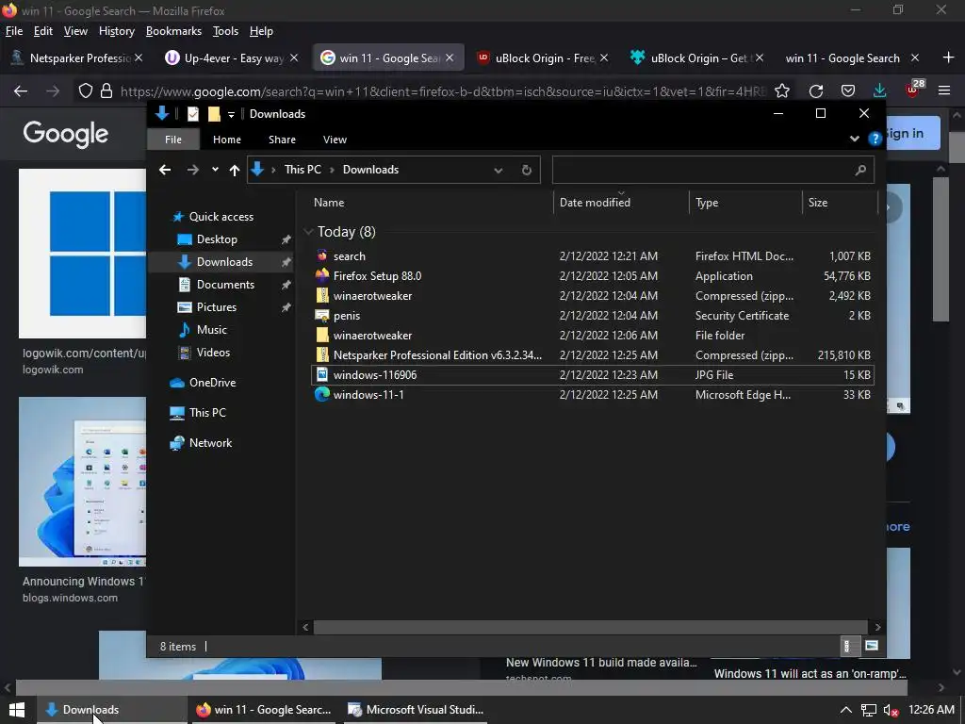Image resolution: width=965 pixels, height=724 pixels.
Task: Open Firefox Bookmarks menu
Action: click(x=173, y=31)
